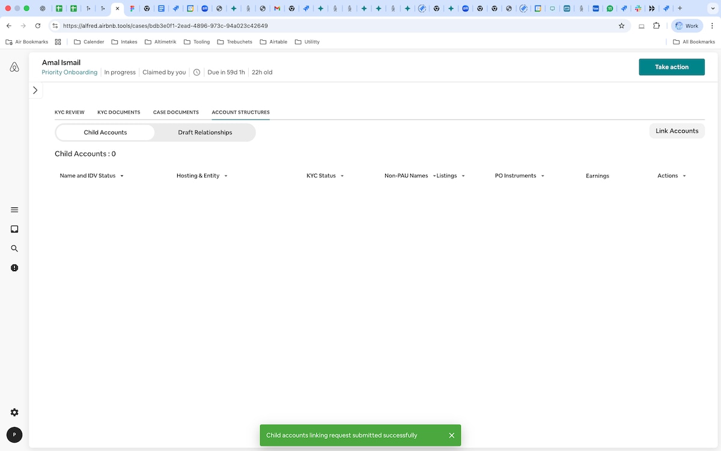This screenshot has width=721, height=451.
Task: Expand the collapsed side panel chevron
Action: pos(35,90)
